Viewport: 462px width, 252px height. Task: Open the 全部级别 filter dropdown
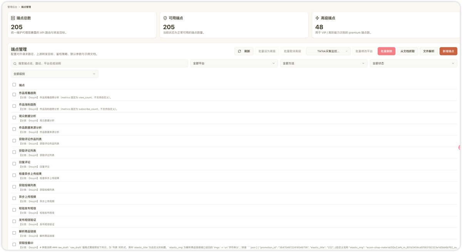tap(55, 74)
